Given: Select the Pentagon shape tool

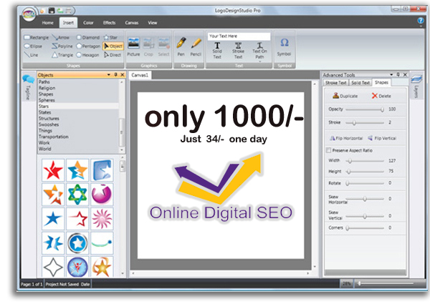Looking at the screenshot, I should [88, 46].
